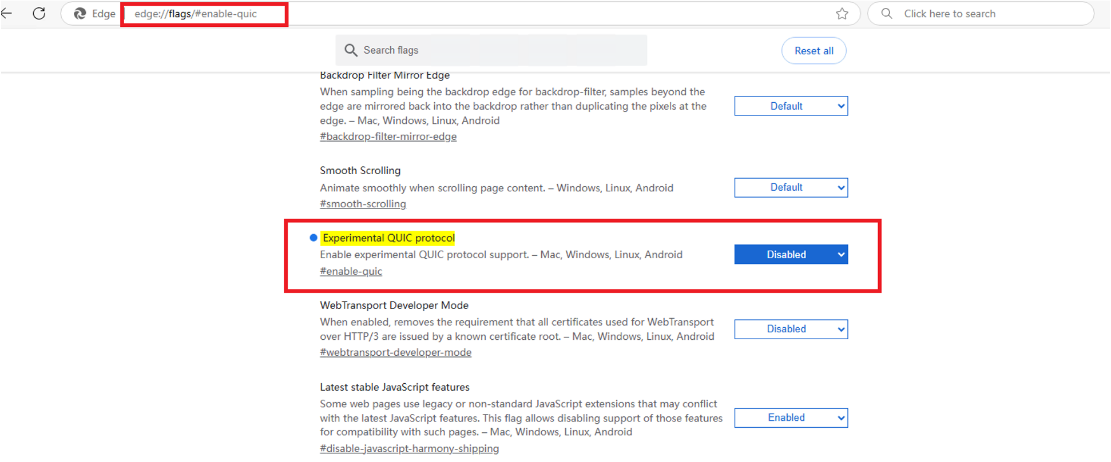The width and height of the screenshot is (1111, 462).
Task: Click the Edge logo in address bar
Action: tap(80, 14)
